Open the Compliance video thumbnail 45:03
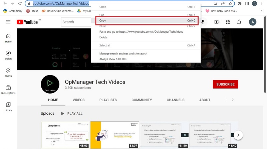Image resolution: width=267 pixels, height=149 pixels. (x=65, y=135)
